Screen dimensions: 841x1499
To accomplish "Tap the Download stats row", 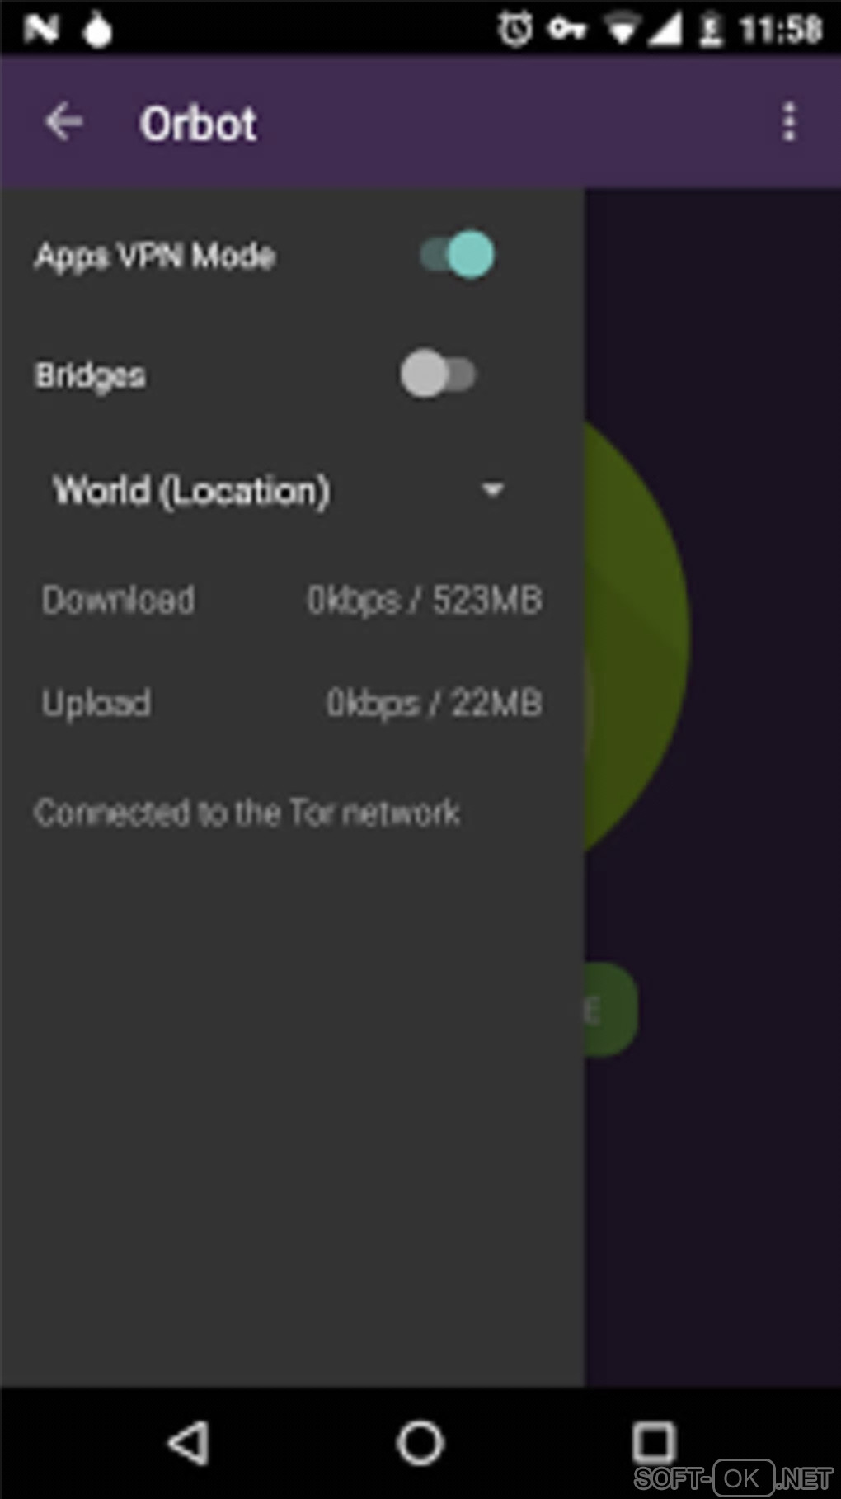I will coord(292,600).
